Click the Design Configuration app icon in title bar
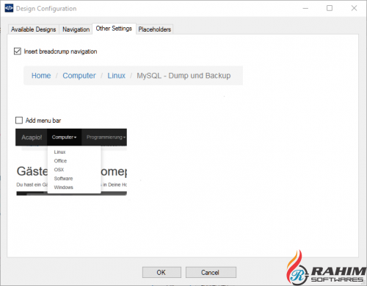The height and width of the screenshot is (286, 367). (9, 8)
